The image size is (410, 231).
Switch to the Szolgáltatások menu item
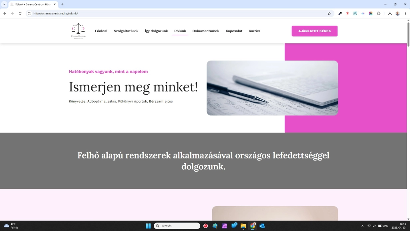pyautogui.click(x=126, y=31)
